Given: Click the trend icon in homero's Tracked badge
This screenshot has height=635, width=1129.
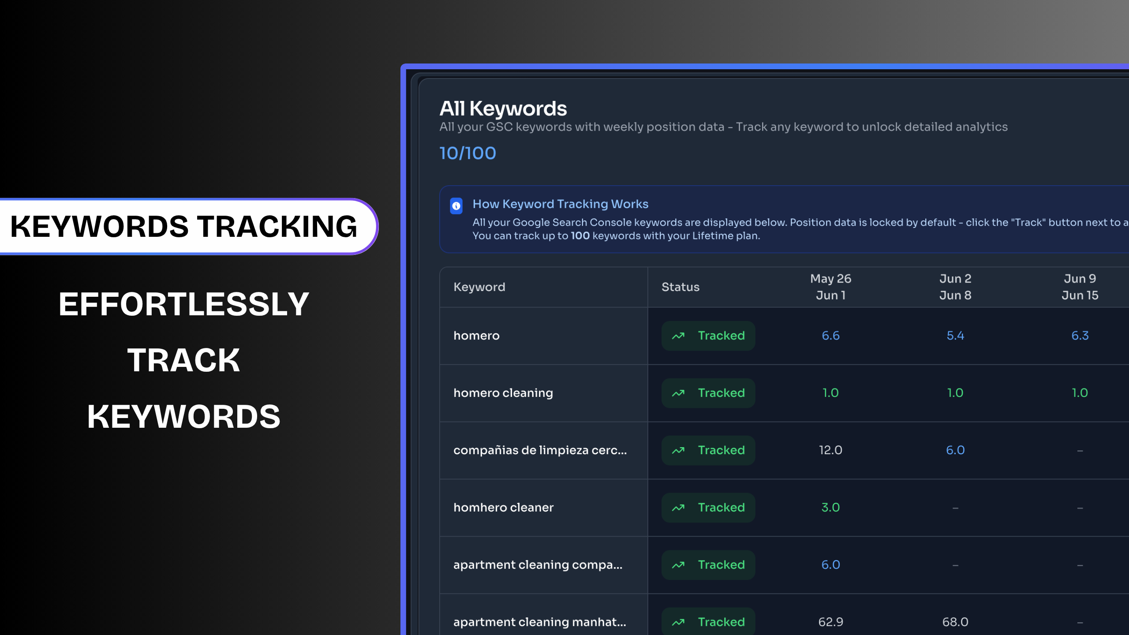Looking at the screenshot, I should (678, 336).
